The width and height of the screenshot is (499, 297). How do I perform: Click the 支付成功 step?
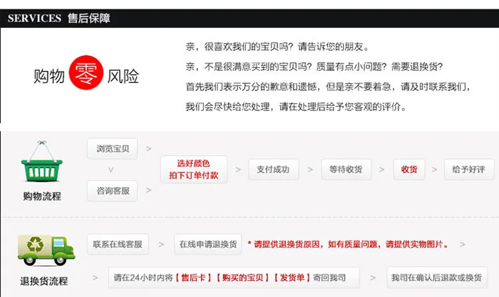pyautogui.click(x=273, y=169)
